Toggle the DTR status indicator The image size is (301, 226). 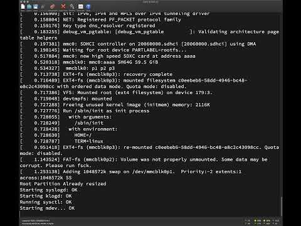coord(267,220)
